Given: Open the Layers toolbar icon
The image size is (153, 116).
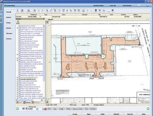Looking at the screenshot, I should (x=96, y=11).
